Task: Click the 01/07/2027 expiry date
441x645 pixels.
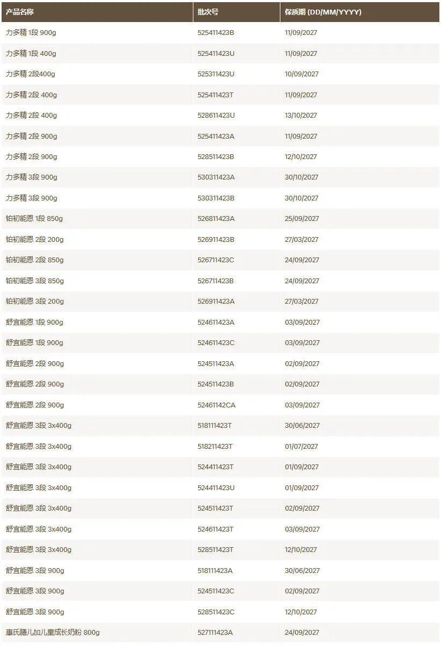Action: 301,447
